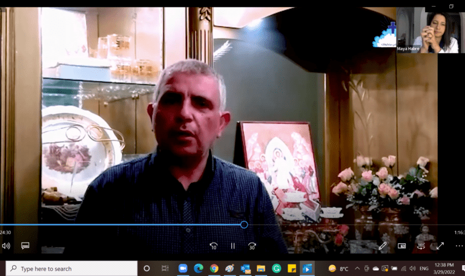Screen dimensions: 465x276
Task: Skip forward 30 seconds
Action: [252, 246]
